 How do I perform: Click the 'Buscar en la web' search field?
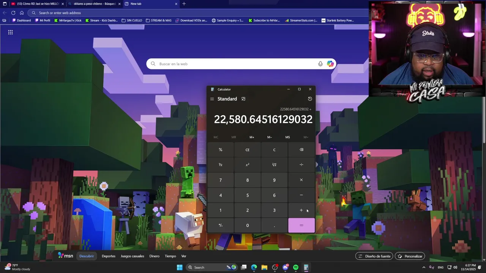coord(241,64)
